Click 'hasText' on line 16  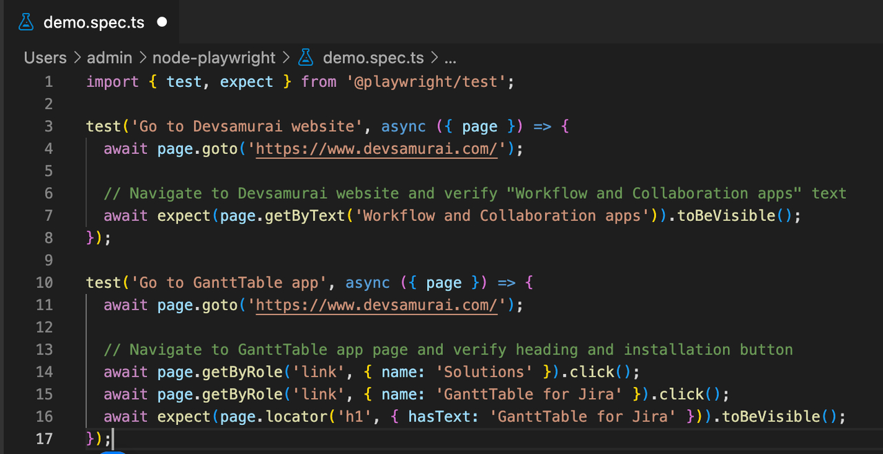[439, 417]
